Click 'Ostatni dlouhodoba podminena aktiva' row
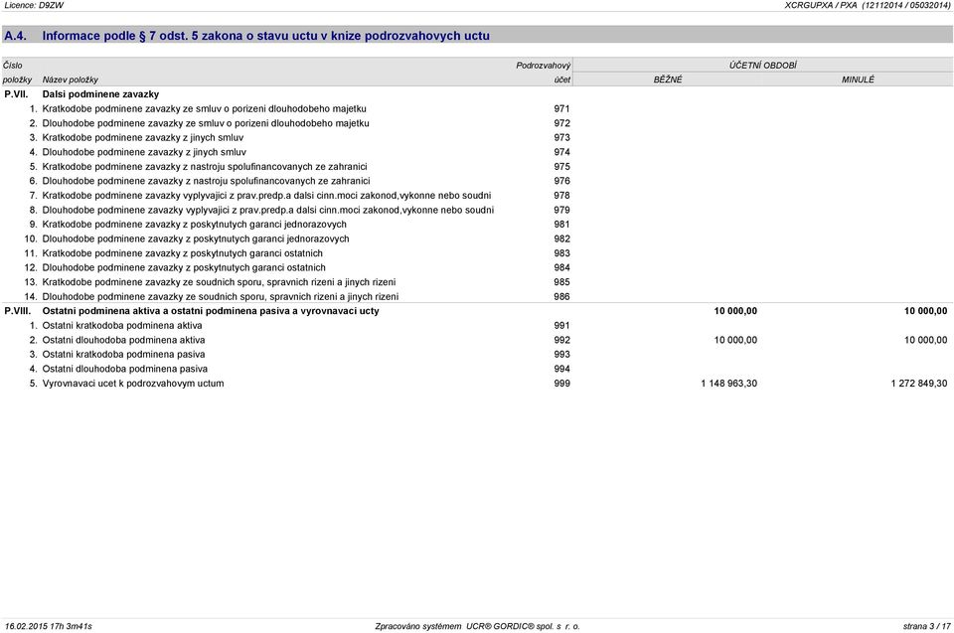 (x=477, y=340)
